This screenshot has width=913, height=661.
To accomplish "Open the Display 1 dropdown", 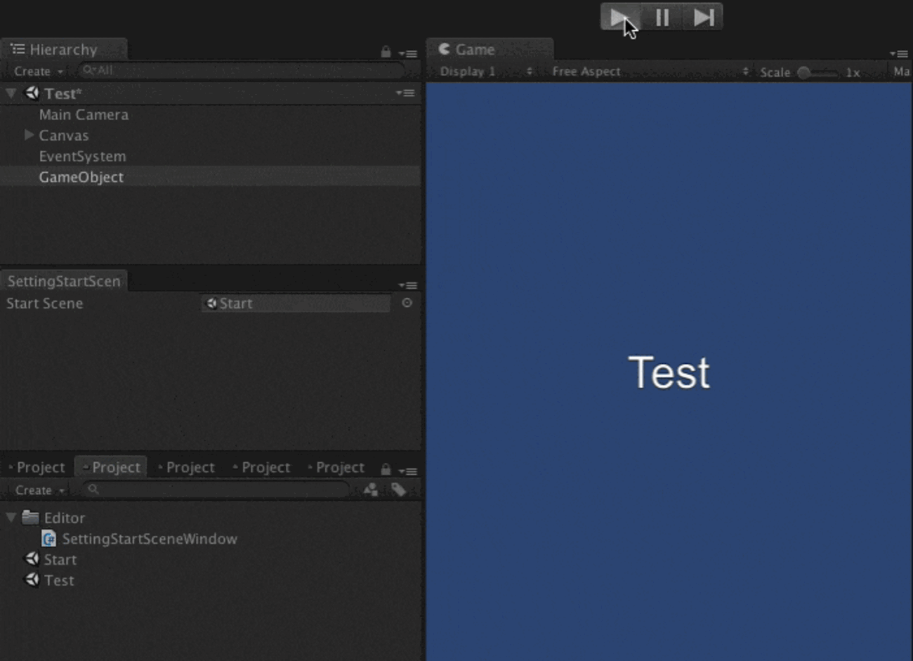I will pos(485,72).
